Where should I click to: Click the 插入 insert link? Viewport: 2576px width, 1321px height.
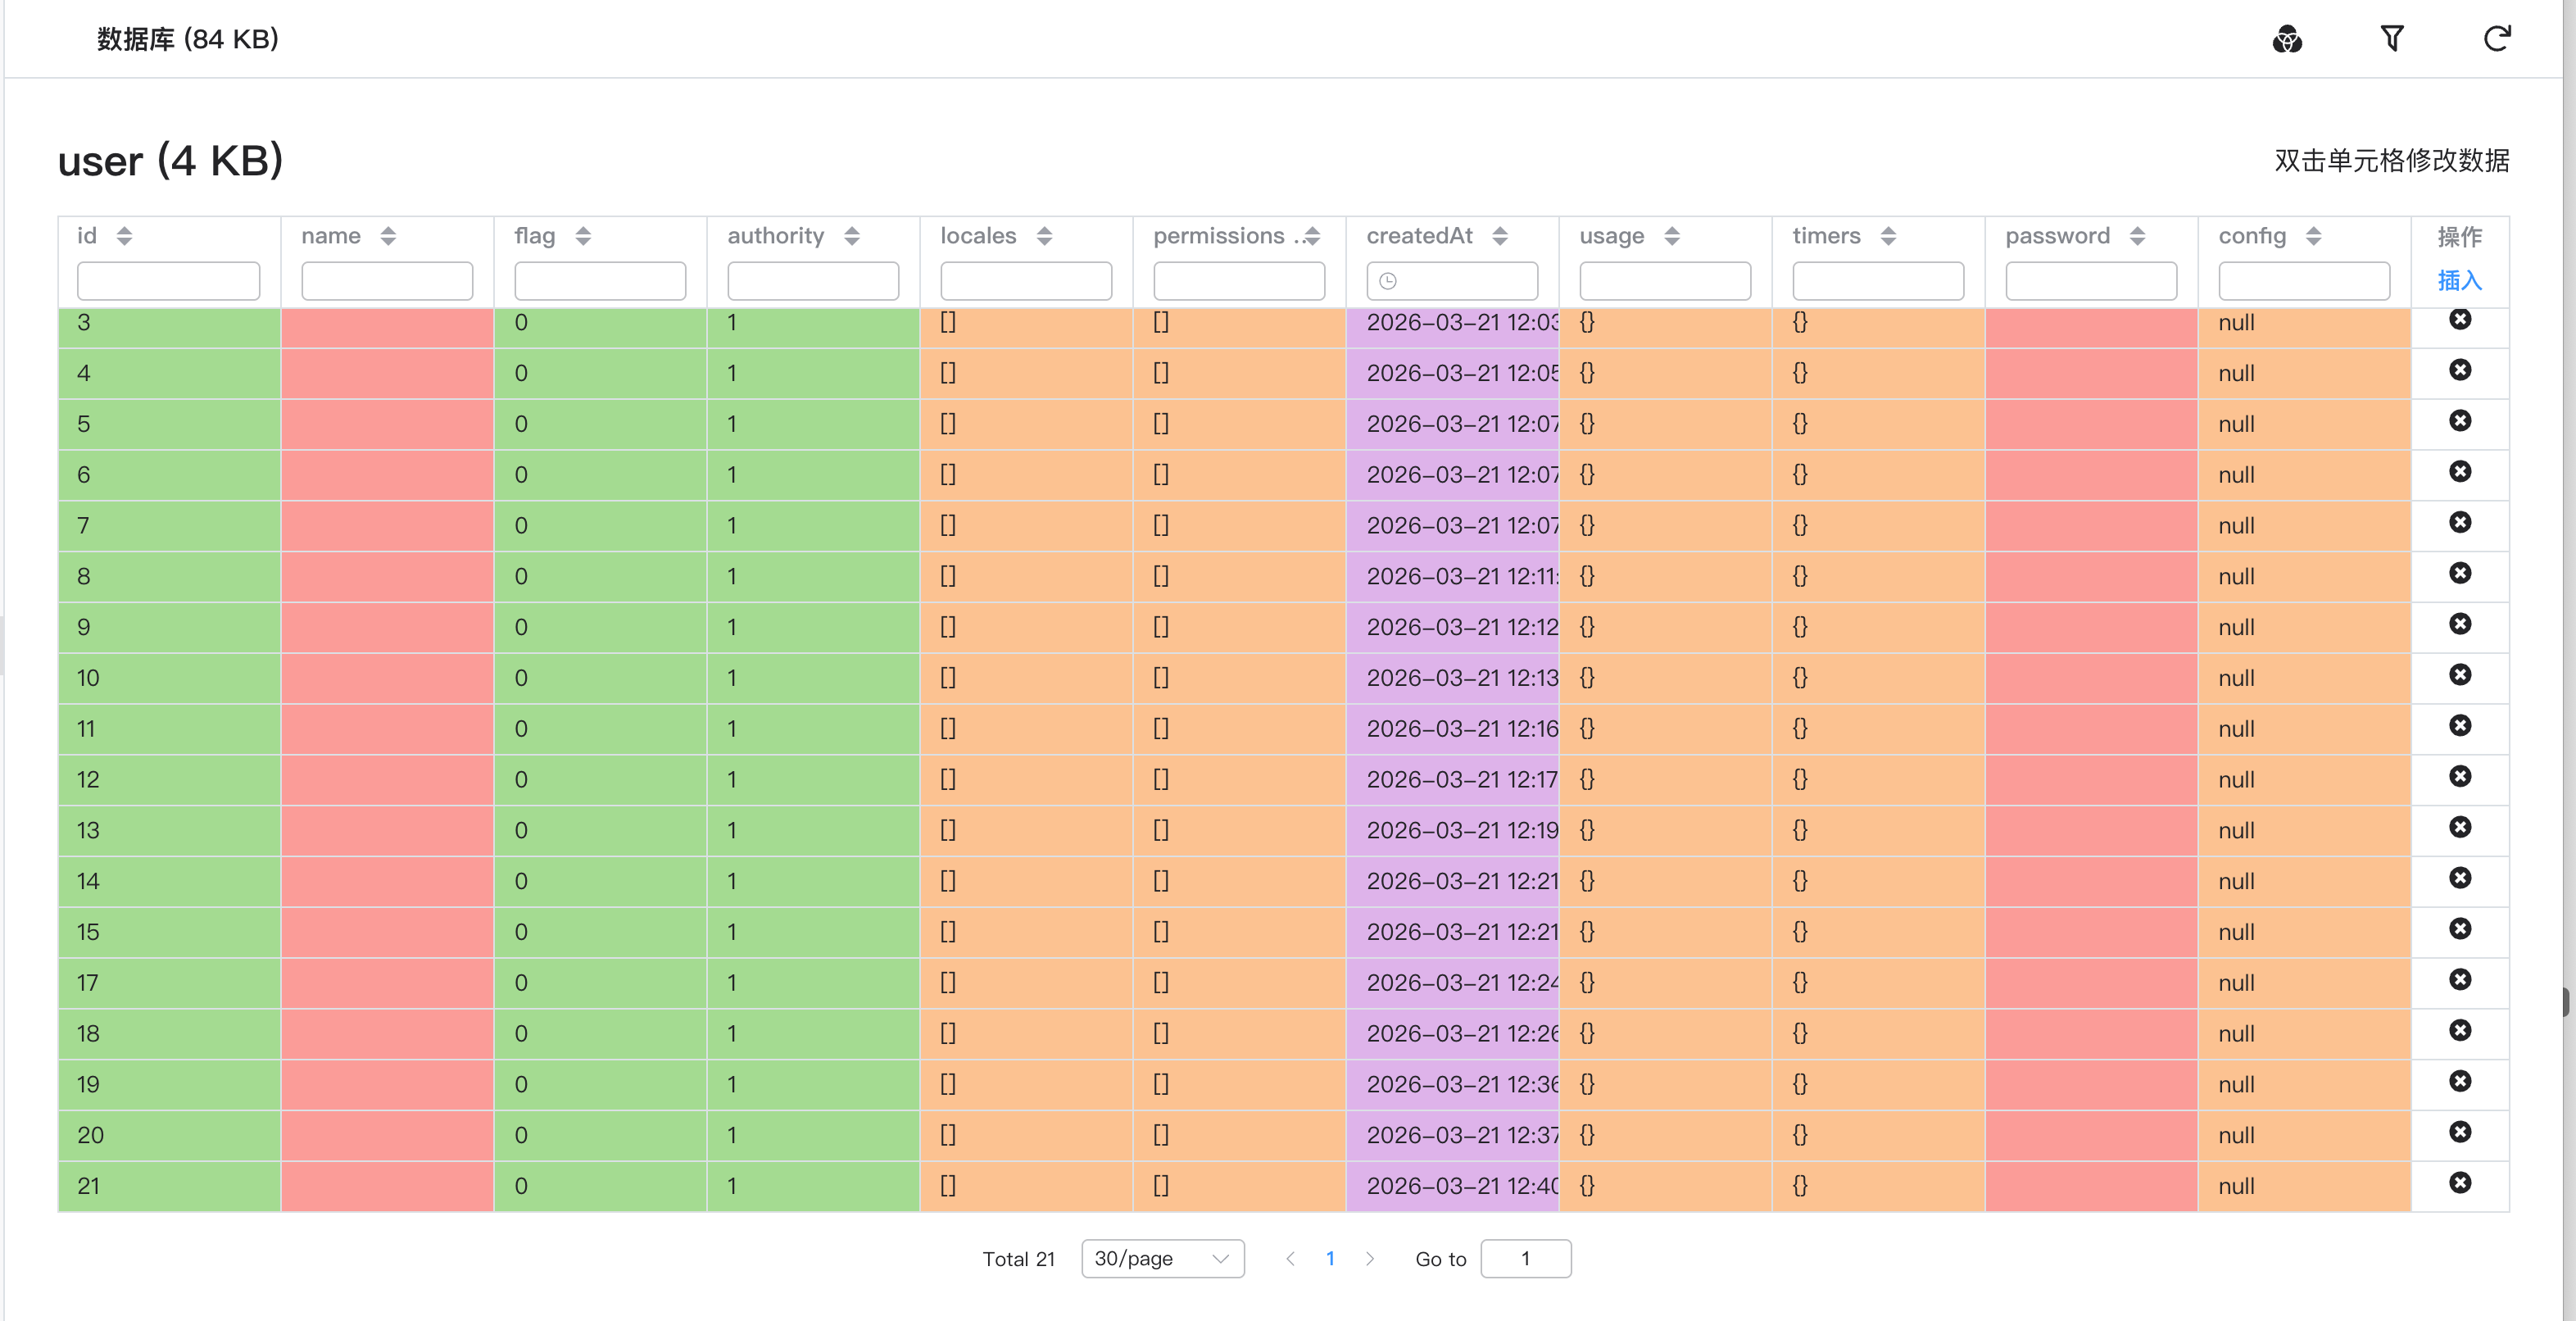[2459, 281]
